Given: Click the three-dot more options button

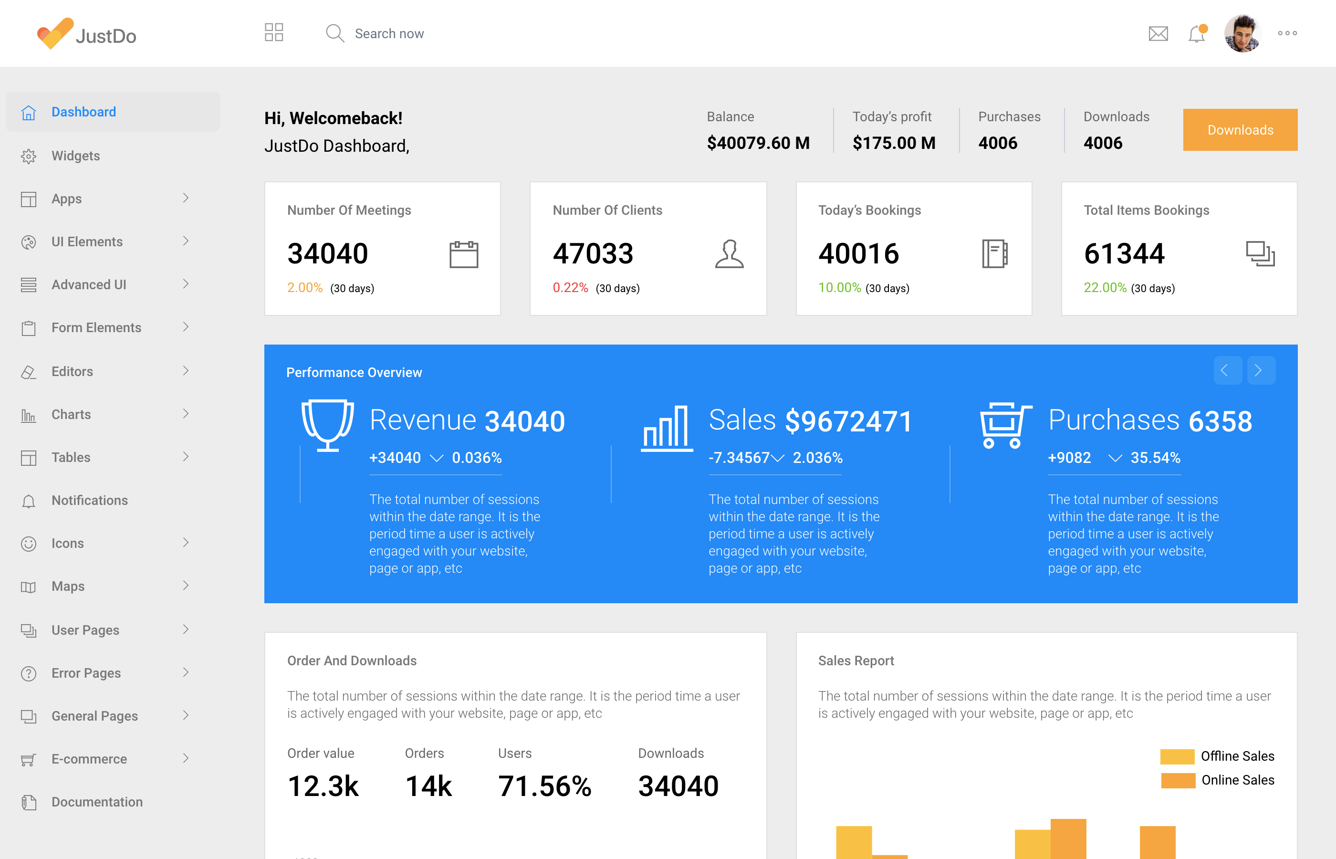Looking at the screenshot, I should pos(1287,33).
